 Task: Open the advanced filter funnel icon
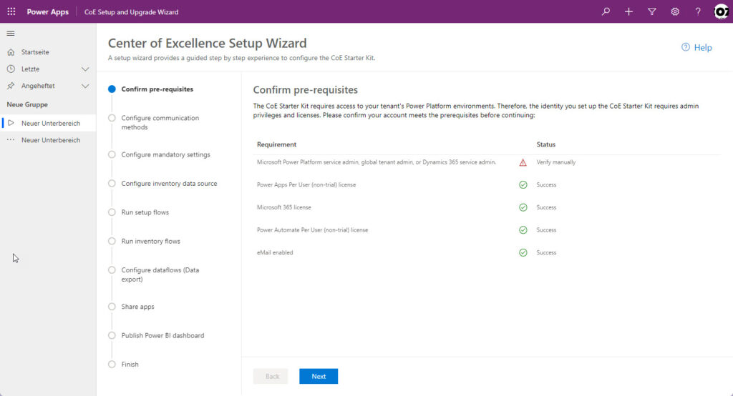click(x=651, y=11)
